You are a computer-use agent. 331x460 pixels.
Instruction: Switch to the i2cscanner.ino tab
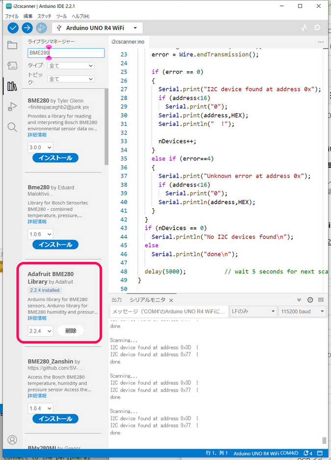pyautogui.click(x=128, y=42)
